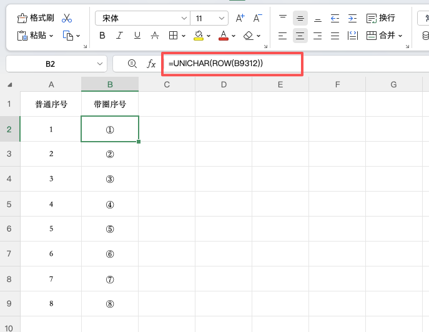Click the zoom magnifier icon in formula bar
The width and height of the screenshot is (429, 332).
click(132, 64)
